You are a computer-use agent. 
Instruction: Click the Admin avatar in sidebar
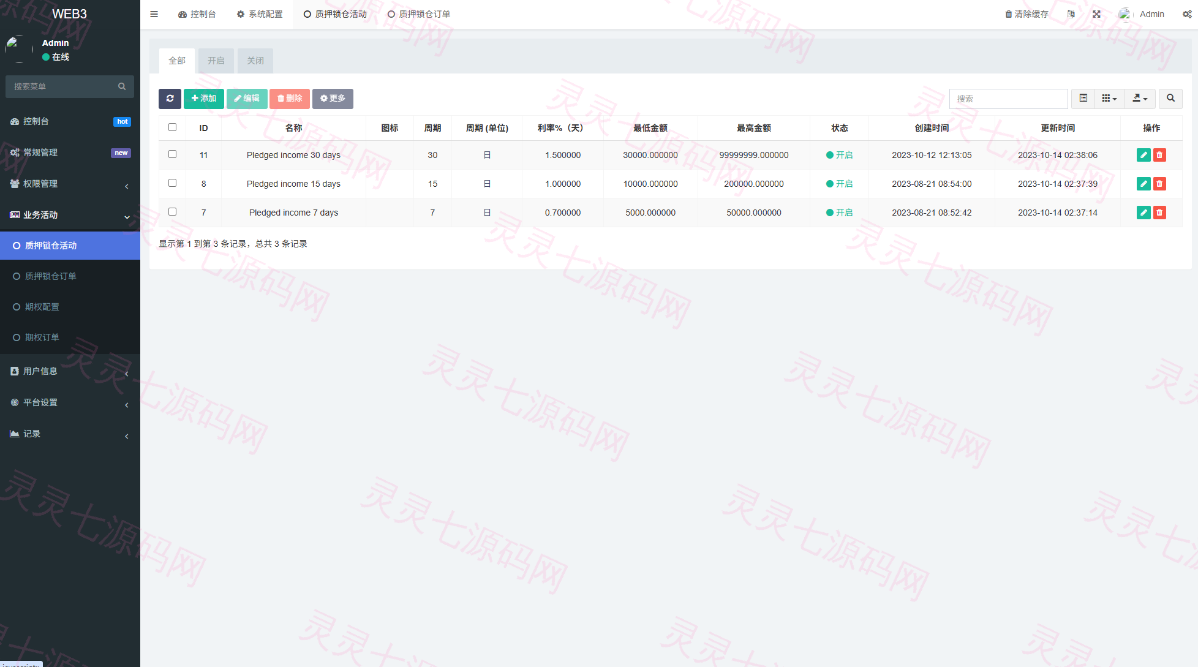pyautogui.click(x=19, y=50)
